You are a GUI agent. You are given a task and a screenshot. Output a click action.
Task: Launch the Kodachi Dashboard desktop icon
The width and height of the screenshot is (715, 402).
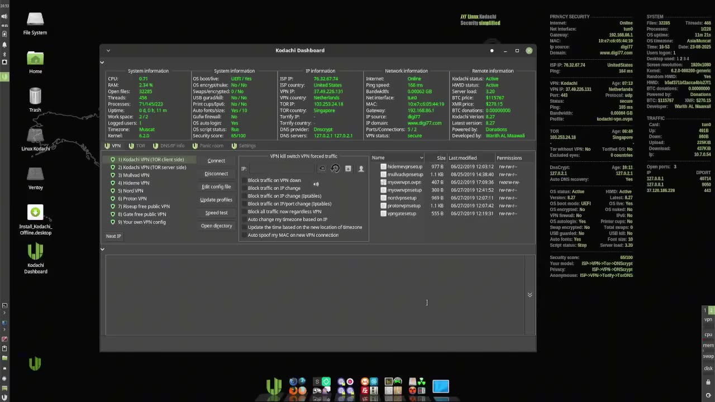(35, 258)
